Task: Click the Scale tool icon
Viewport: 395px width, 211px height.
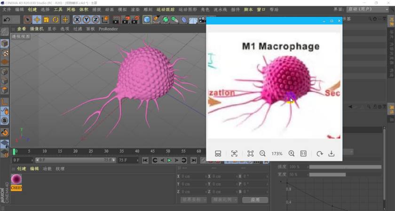Action: 46,20
